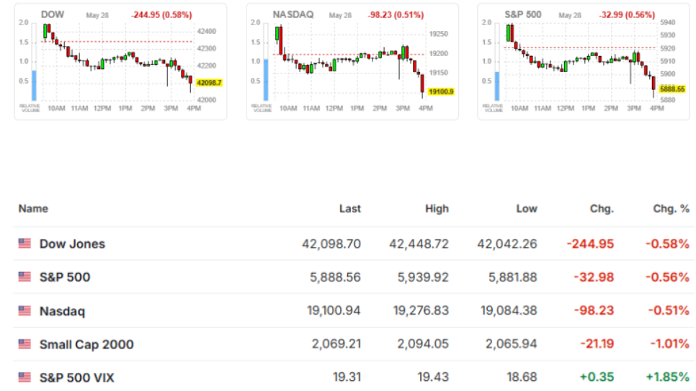Open the S&P 500 VIX link
This screenshot has height=391, width=696.
point(77,378)
